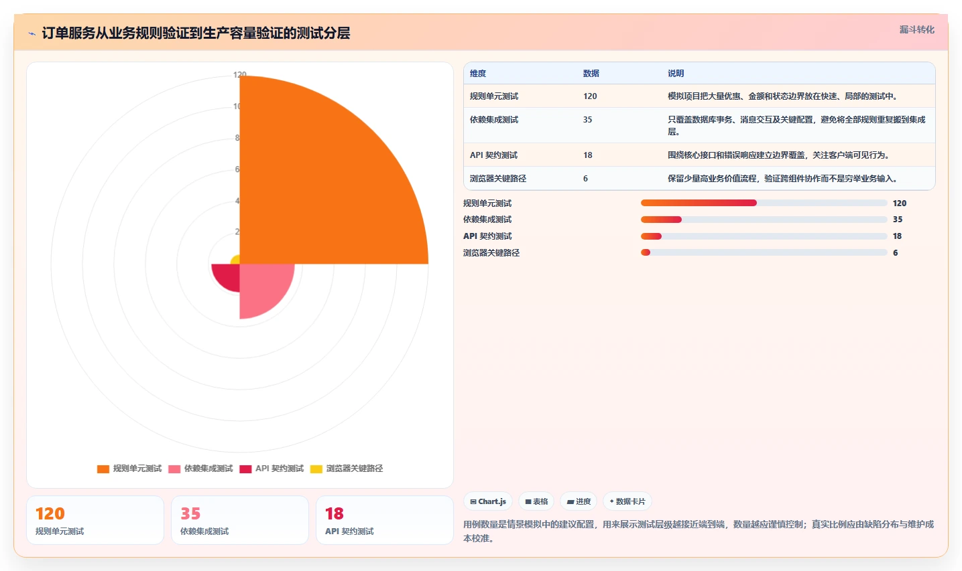
Task: Select the Chart.js chip
Action: tap(488, 501)
